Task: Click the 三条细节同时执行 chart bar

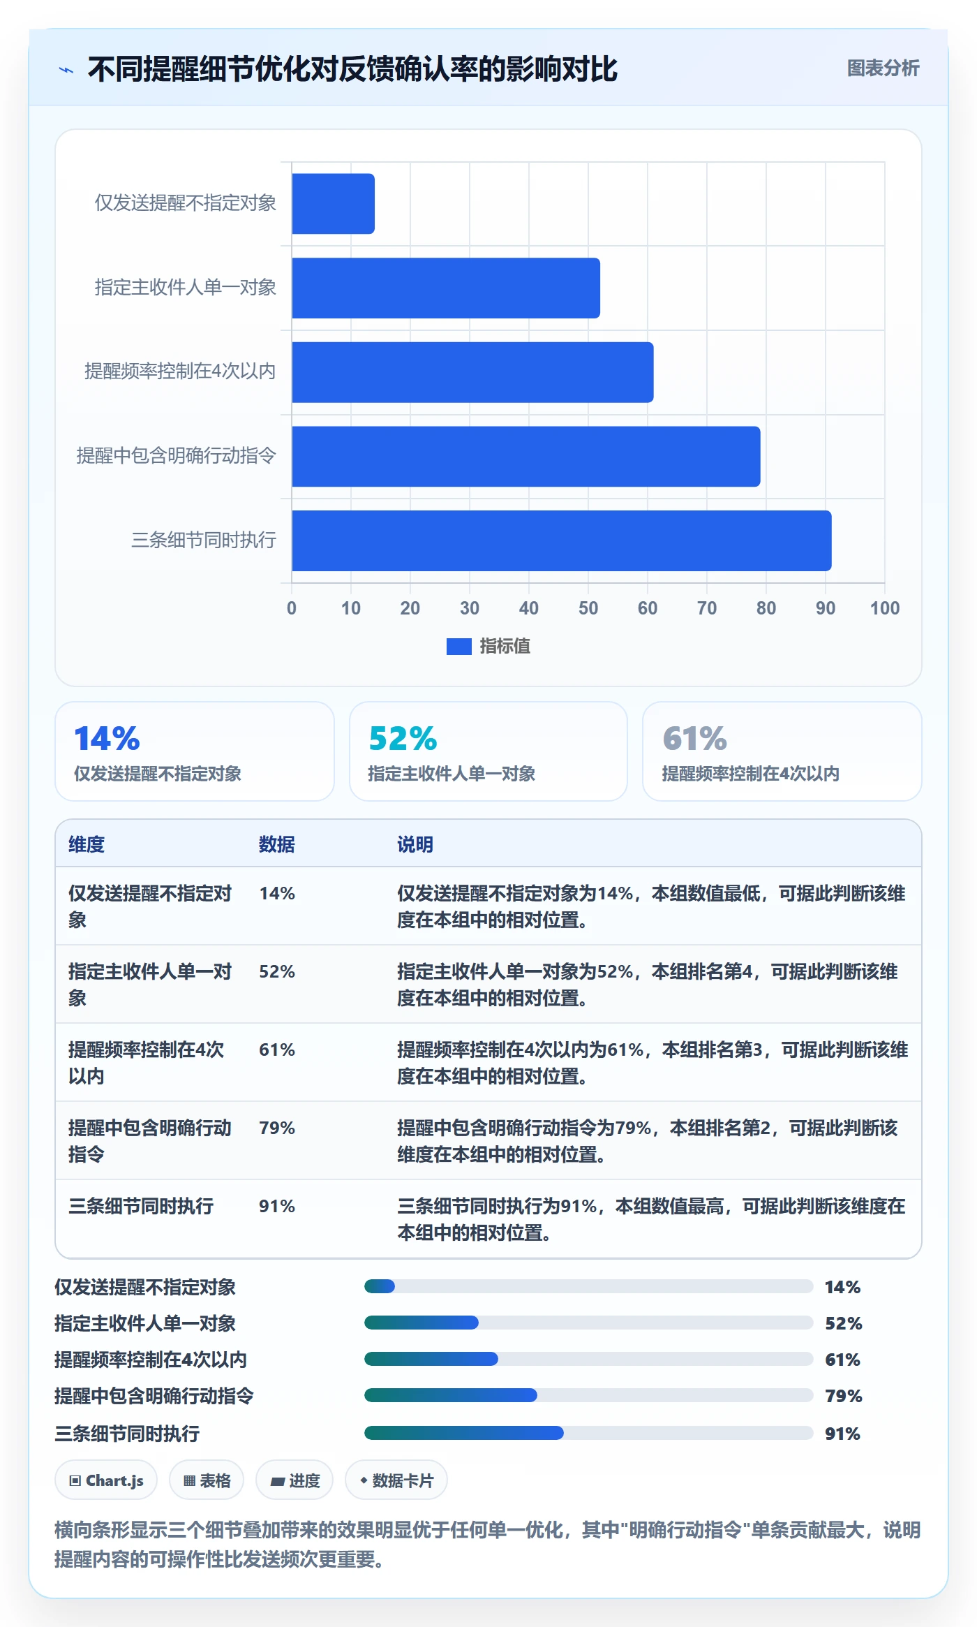Action: (x=562, y=540)
